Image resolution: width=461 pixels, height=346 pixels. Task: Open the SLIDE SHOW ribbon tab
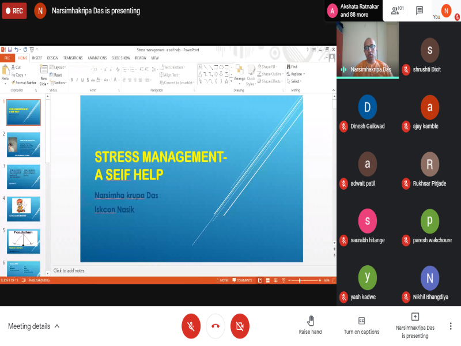click(x=120, y=58)
